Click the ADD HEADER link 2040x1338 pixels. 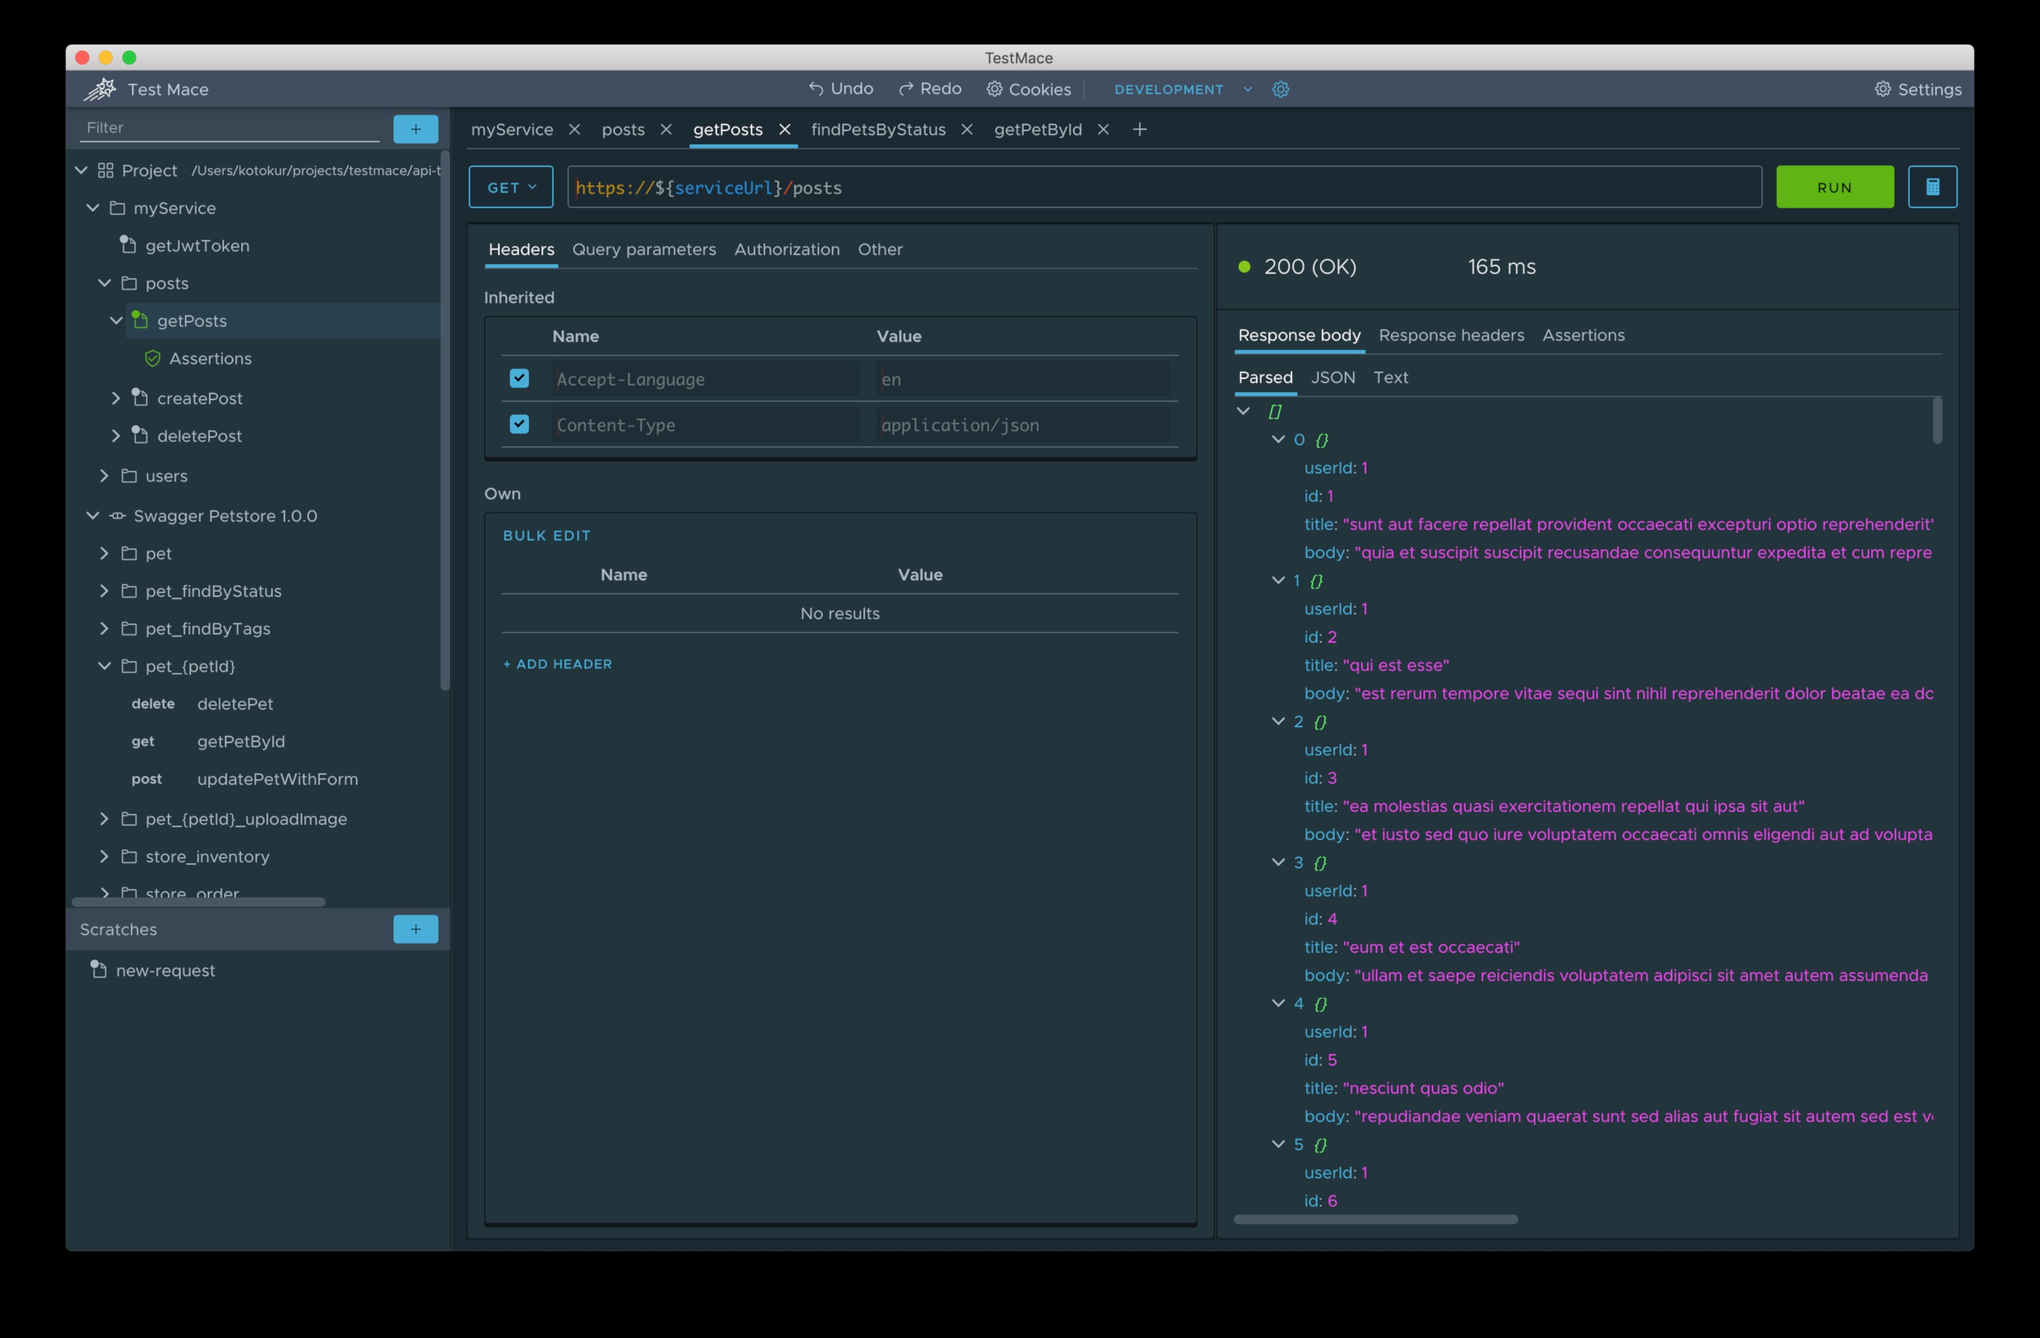(557, 664)
